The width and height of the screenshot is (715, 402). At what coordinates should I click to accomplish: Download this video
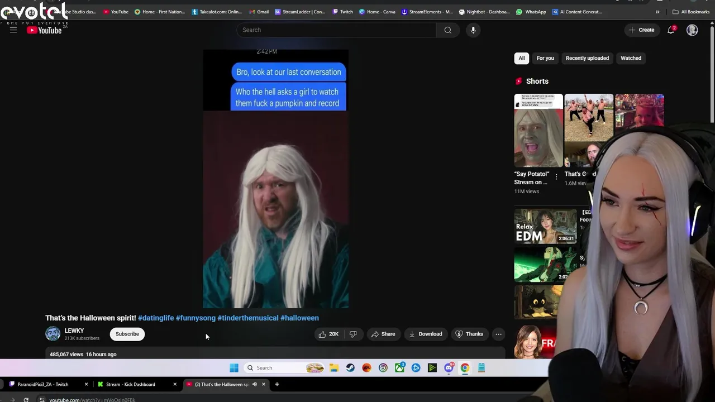(x=426, y=334)
